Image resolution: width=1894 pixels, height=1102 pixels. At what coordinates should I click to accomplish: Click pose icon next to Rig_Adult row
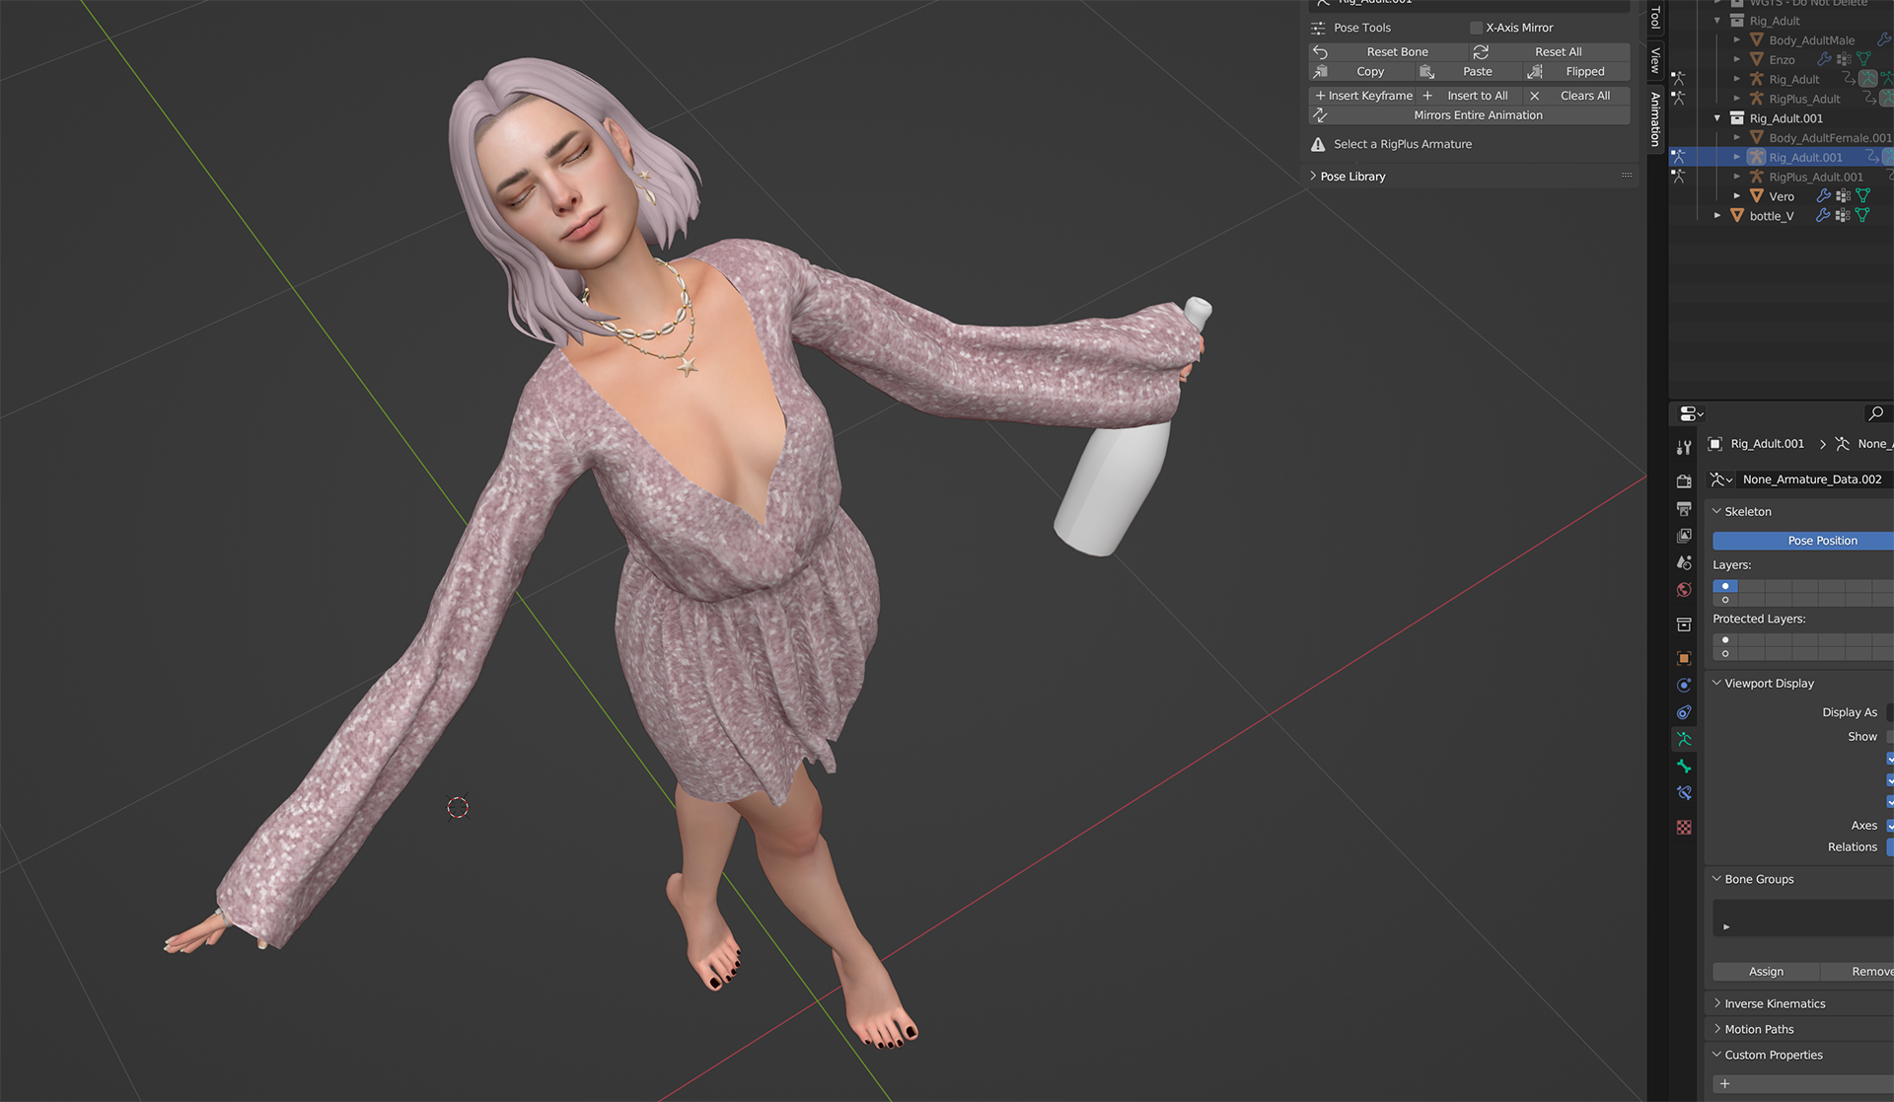click(x=1678, y=79)
